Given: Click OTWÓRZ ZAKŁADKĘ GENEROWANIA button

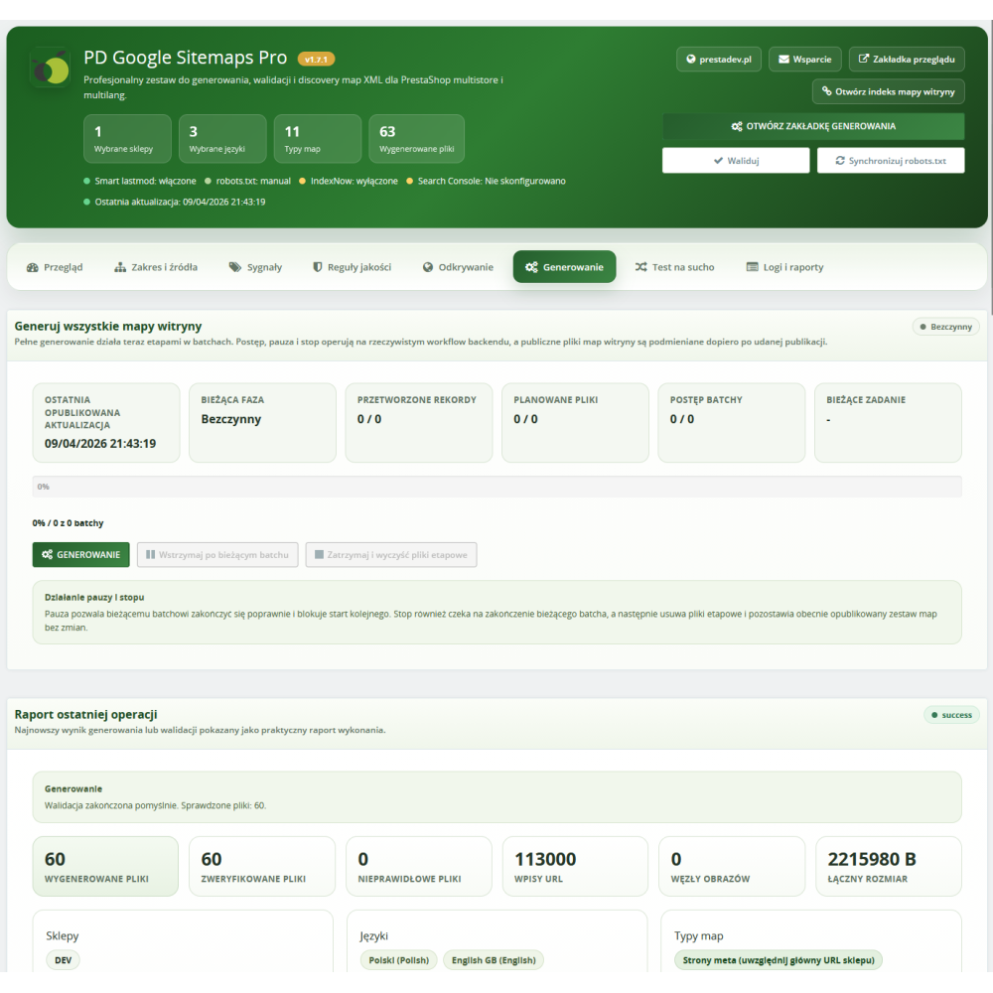Looking at the screenshot, I should point(813,126).
